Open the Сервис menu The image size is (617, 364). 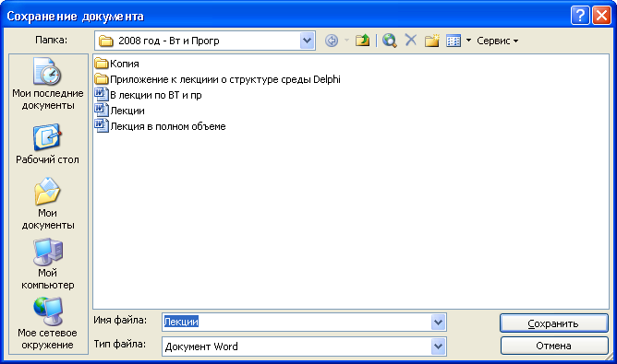tap(497, 41)
